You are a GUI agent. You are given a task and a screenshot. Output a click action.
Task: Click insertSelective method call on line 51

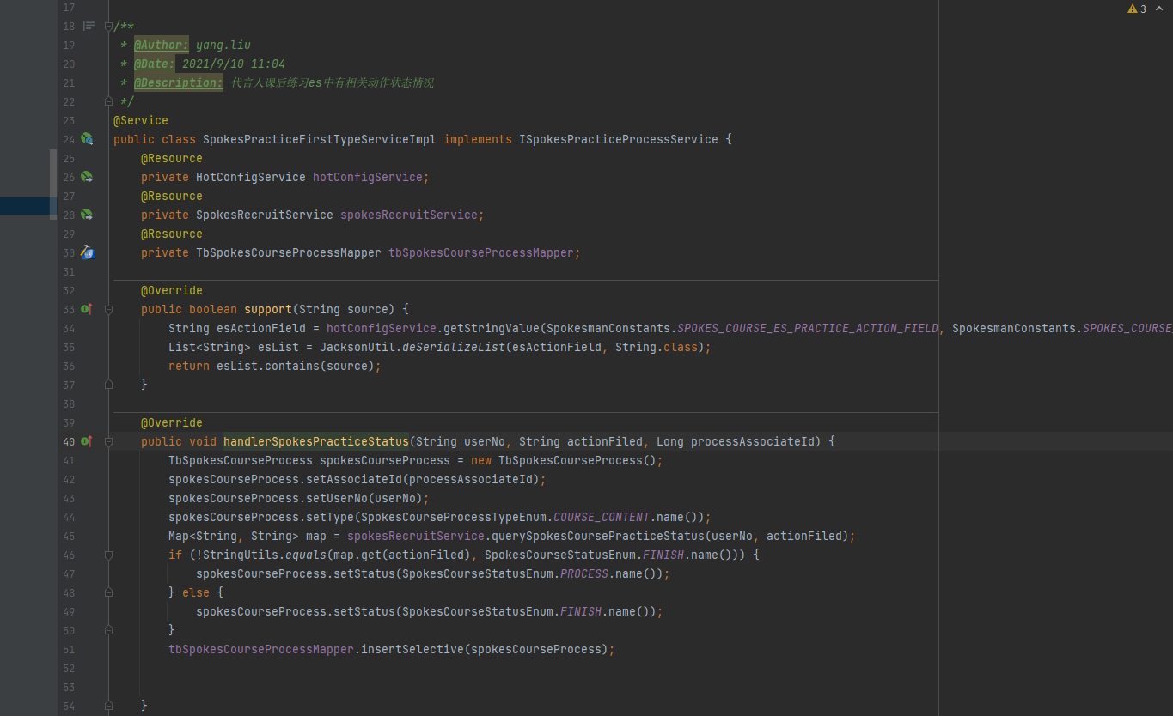click(412, 649)
